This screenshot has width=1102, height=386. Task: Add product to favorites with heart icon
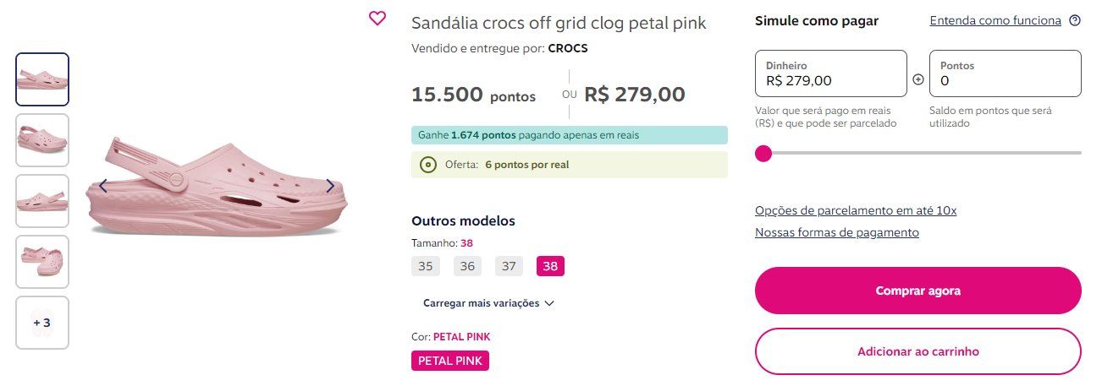(377, 19)
